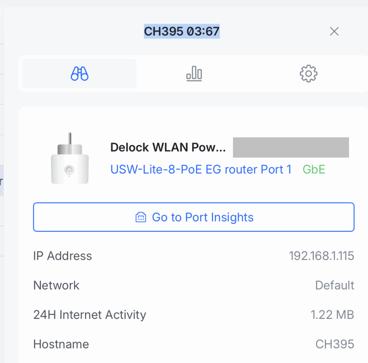Image resolution: width=368 pixels, height=363 pixels.
Task: Click the 24H Internet Activity label
Action: pyautogui.click(x=89, y=315)
